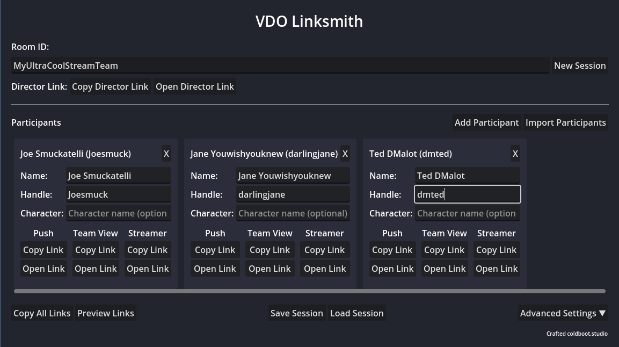Image resolution: width=619 pixels, height=347 pixels.
Task: Click Jane's Character name field
Action: [293, 213]
